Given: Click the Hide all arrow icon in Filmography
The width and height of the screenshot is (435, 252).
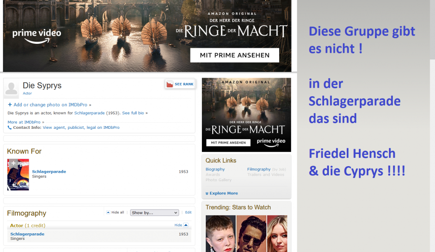Looking at the screenshot, I should (x=108, y=213).
